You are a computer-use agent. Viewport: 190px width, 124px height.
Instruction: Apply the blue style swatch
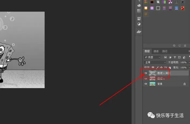(x=177, y=8)
